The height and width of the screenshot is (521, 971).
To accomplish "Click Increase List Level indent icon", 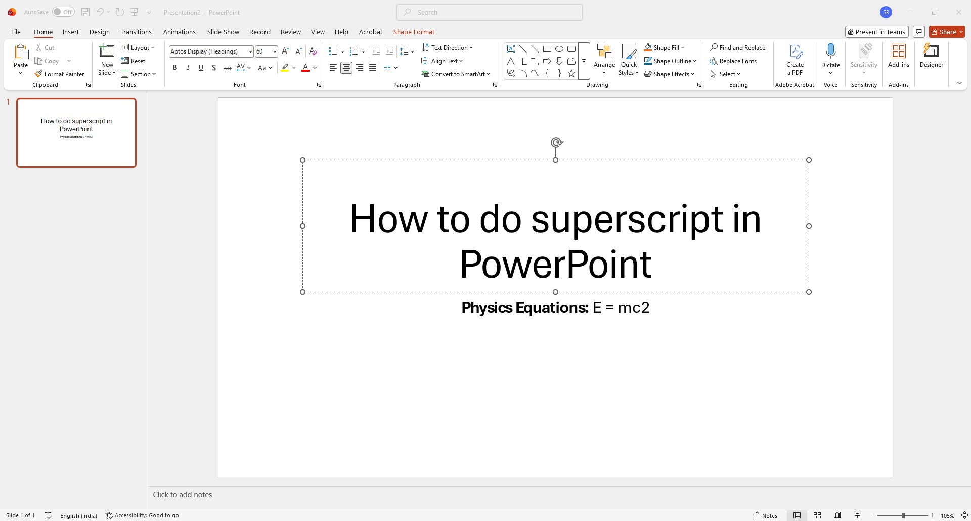I will [x=389, y=51].
